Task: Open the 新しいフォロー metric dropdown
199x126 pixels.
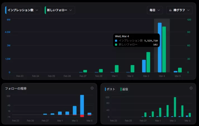Action: [x=60, y=10]
